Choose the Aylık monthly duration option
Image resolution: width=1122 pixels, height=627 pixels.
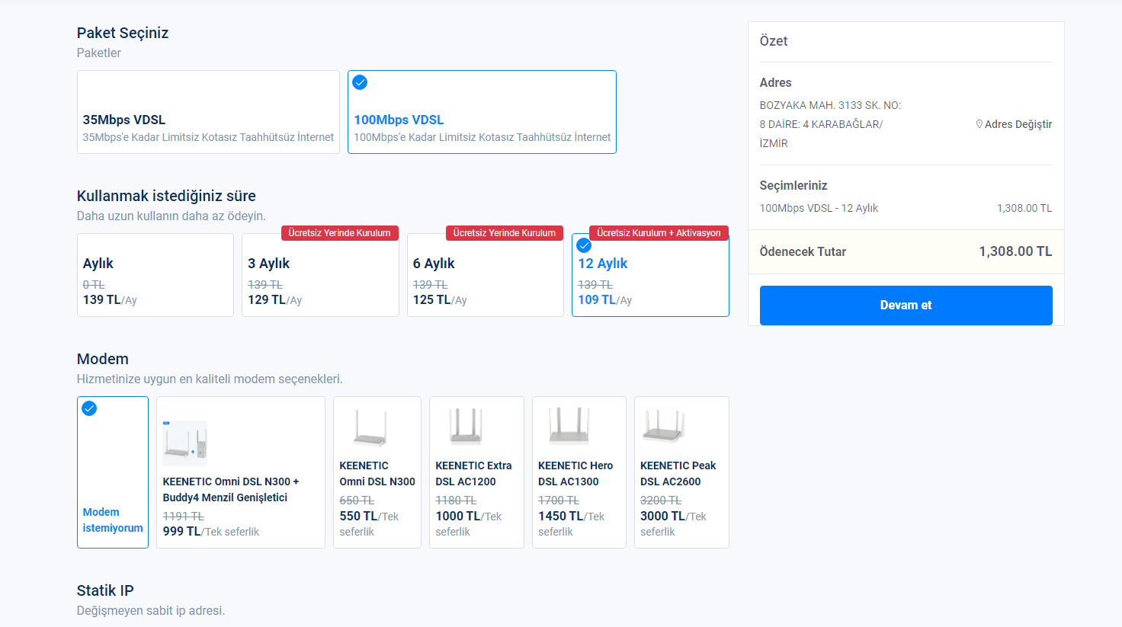pos(155,275)
